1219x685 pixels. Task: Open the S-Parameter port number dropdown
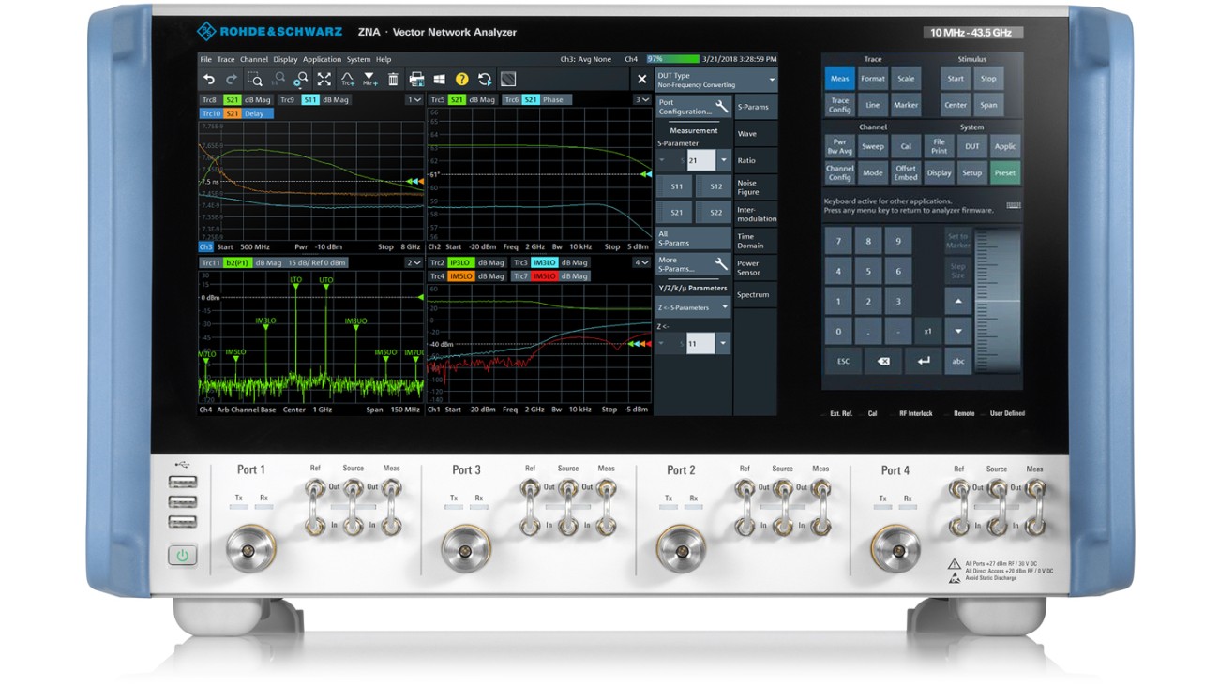point(722,158)
